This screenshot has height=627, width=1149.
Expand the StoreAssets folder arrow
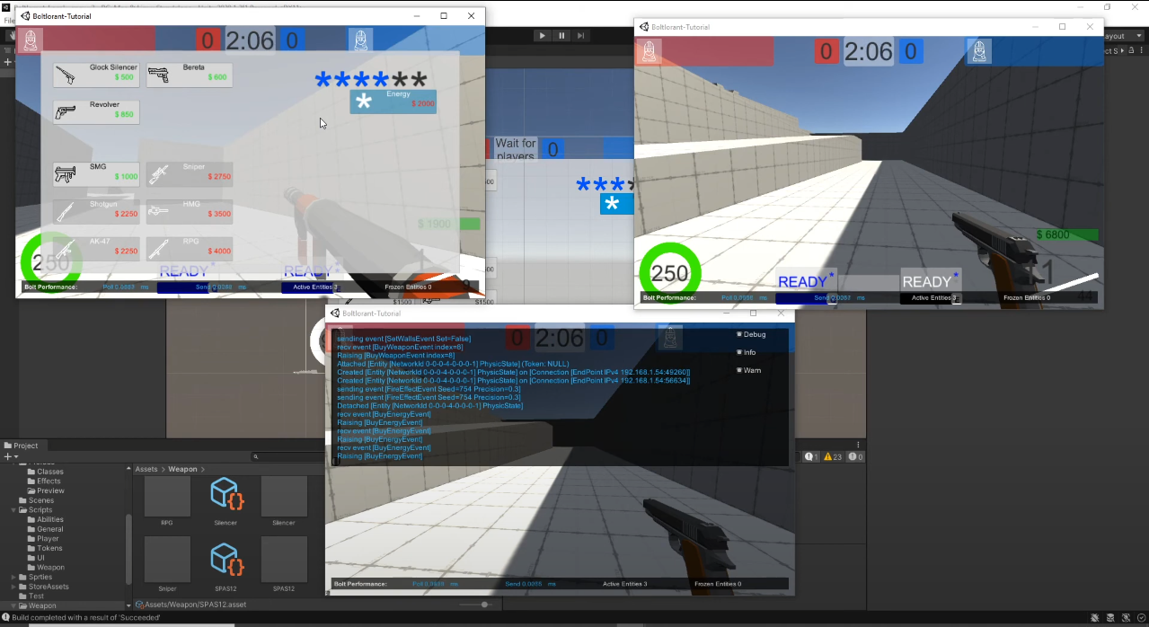pyautogui.click(x=13, y=587)
